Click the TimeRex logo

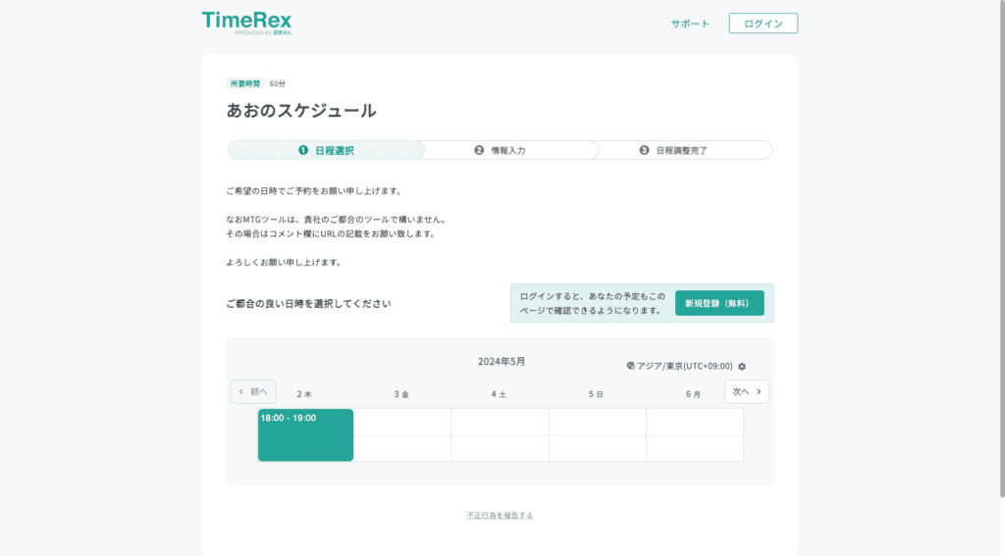click(x=246, y=23)
